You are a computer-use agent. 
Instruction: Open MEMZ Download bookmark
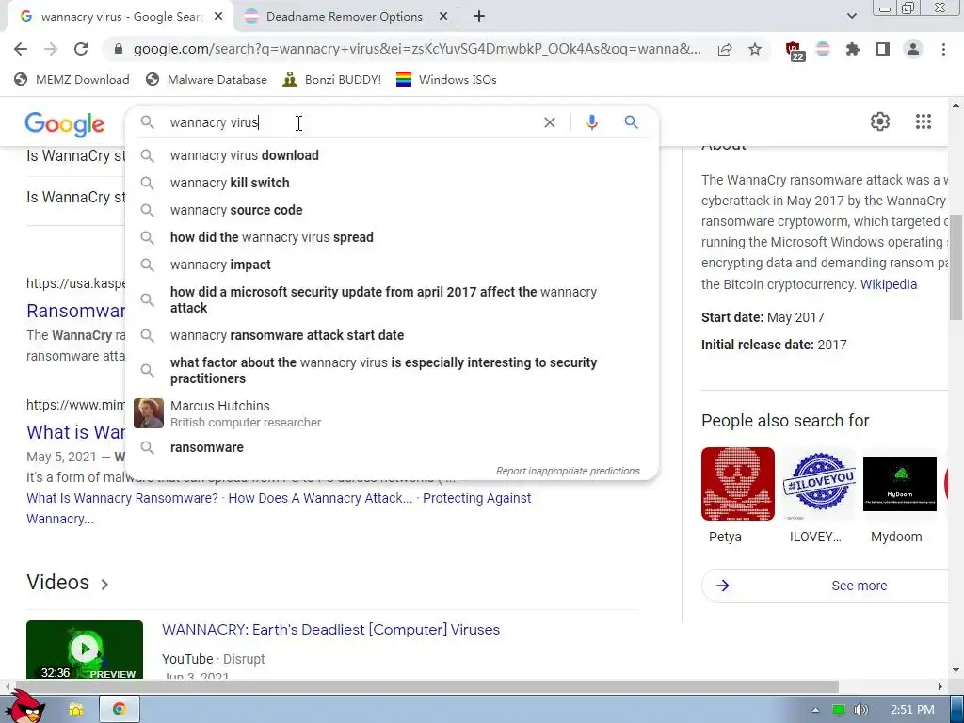[x=72, y=79]
